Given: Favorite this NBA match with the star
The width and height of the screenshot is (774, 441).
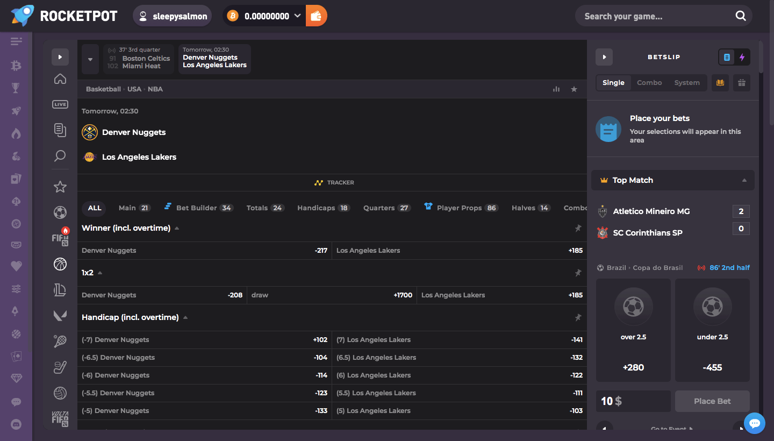Looking at the screenshot, I should 574,89.
